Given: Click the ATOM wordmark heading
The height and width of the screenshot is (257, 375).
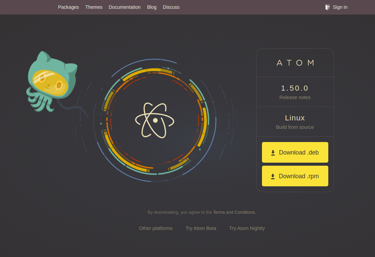Looking at the screenshot, I should (295, 63).
